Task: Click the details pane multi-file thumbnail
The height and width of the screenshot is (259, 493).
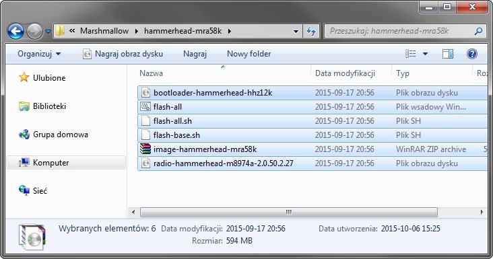Action: (x=32, y=237)
